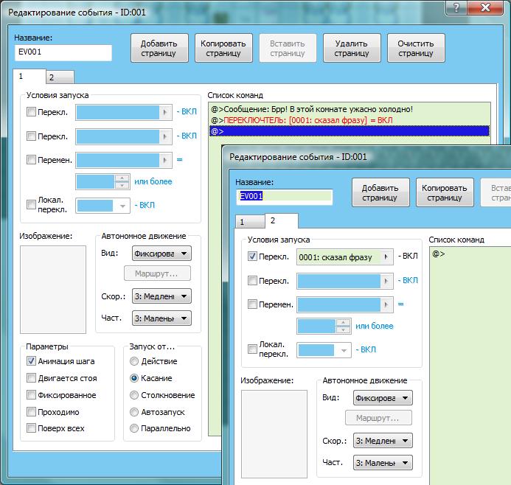Image resolution: width=511 pixels, height=485 pixels.
Task: Select the "Автозапуск" trigger radio button
Action: [x=134, y=412]
